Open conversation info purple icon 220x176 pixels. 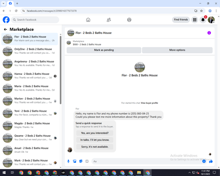[x=209, y=33]
